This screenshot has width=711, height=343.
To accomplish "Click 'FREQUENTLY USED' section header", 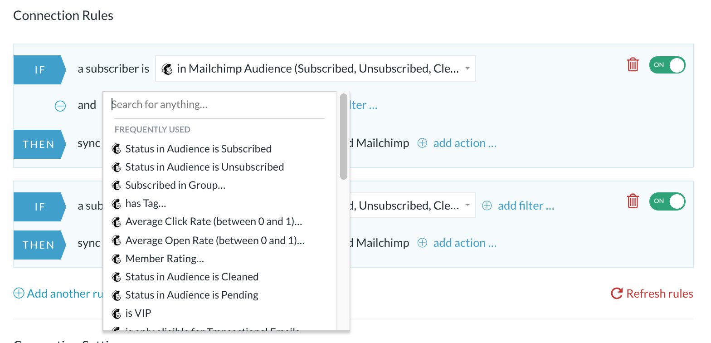I will coord(152,130).
